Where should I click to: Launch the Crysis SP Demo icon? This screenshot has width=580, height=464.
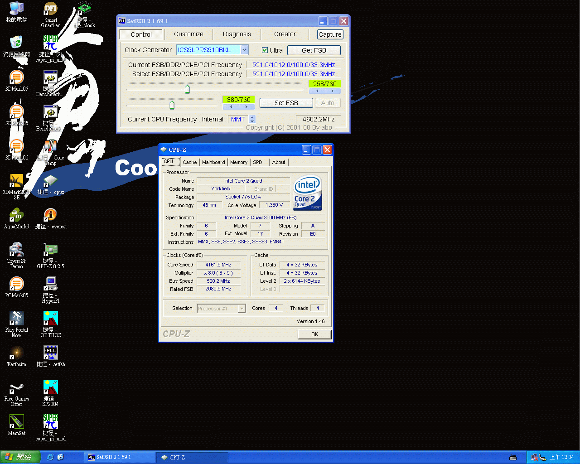pyautogui.click(x=17, y=256)
